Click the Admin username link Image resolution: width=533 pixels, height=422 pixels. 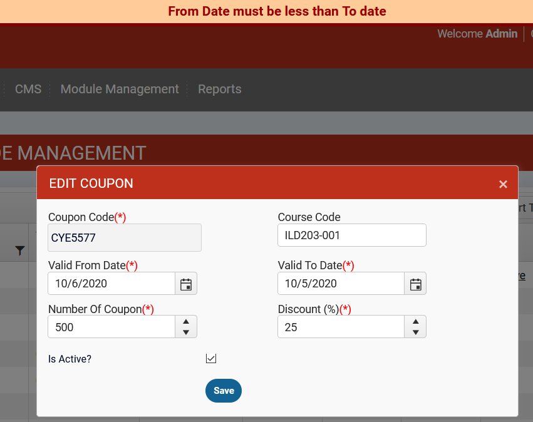click(501, 34)
